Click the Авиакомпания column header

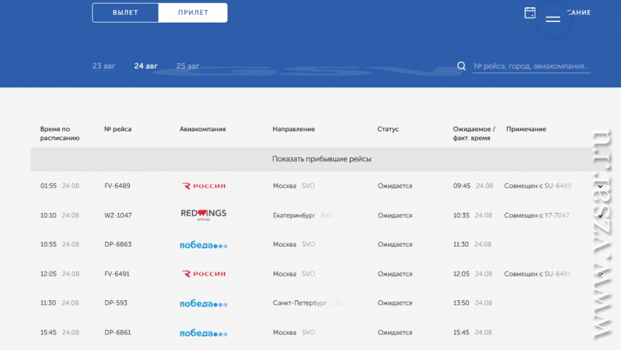[202, 129]
